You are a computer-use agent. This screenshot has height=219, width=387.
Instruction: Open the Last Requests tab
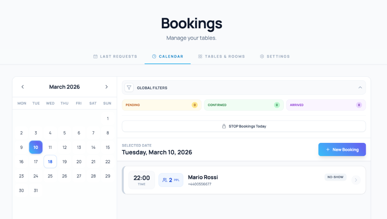(x=115, y=56)
